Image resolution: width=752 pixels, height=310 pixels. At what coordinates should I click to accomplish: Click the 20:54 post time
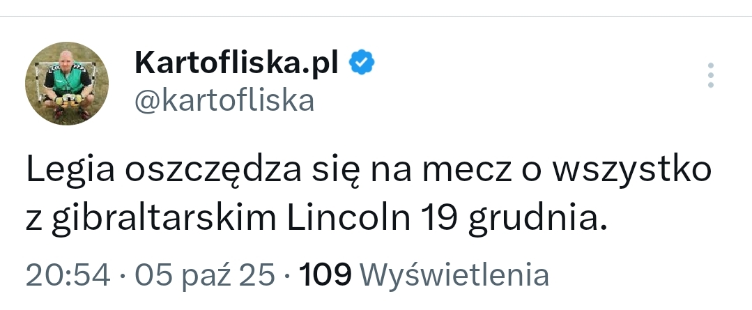point(68,276)
